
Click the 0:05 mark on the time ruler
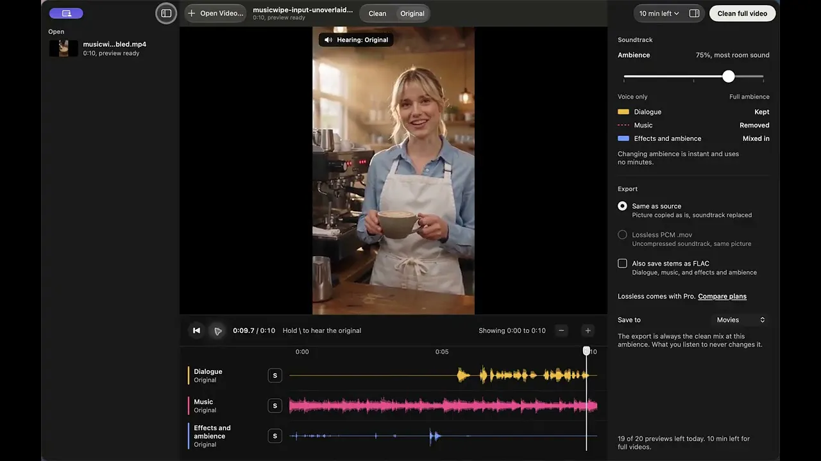pyautogui.click(x=442, y=352)
